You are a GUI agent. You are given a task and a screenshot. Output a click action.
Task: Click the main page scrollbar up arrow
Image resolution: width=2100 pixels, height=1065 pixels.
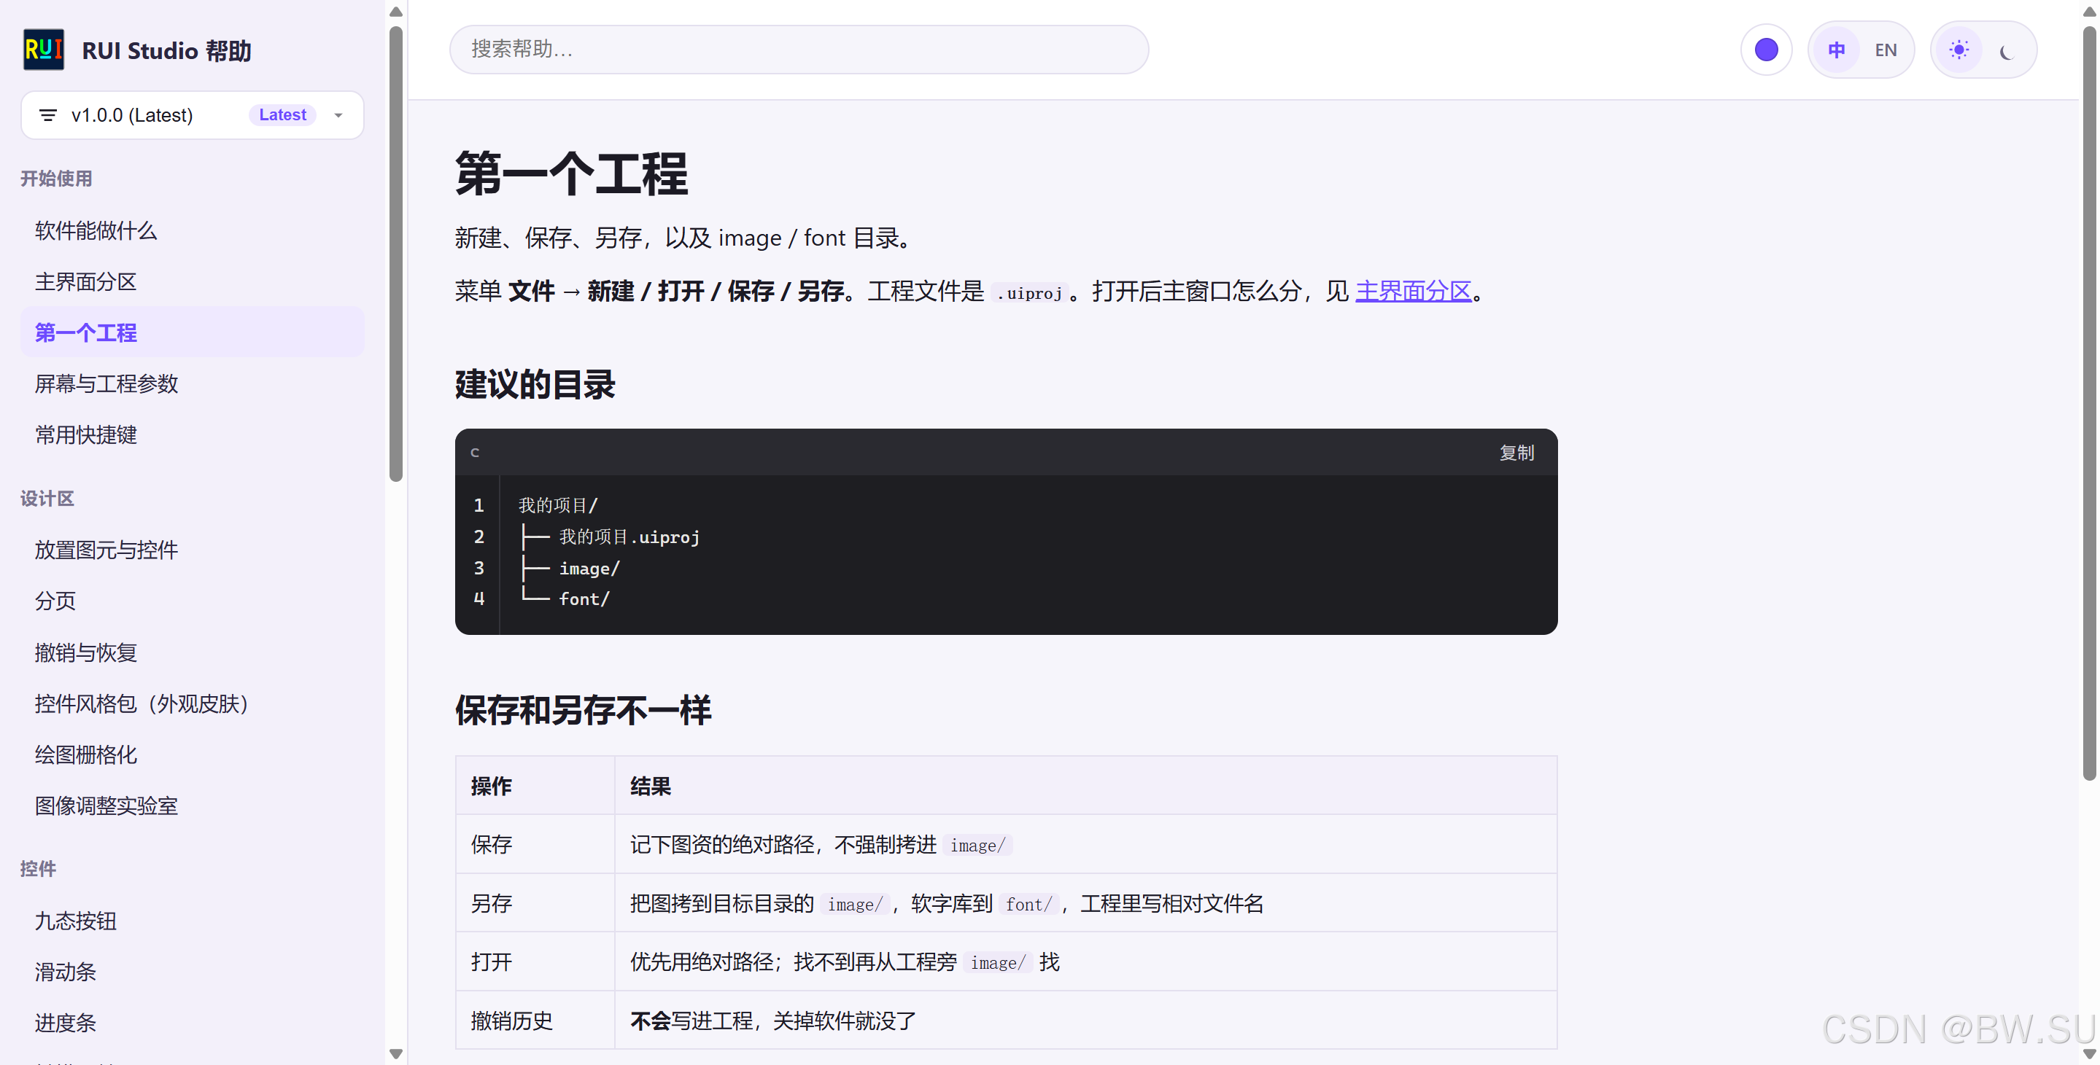(x=2088, y=12)
